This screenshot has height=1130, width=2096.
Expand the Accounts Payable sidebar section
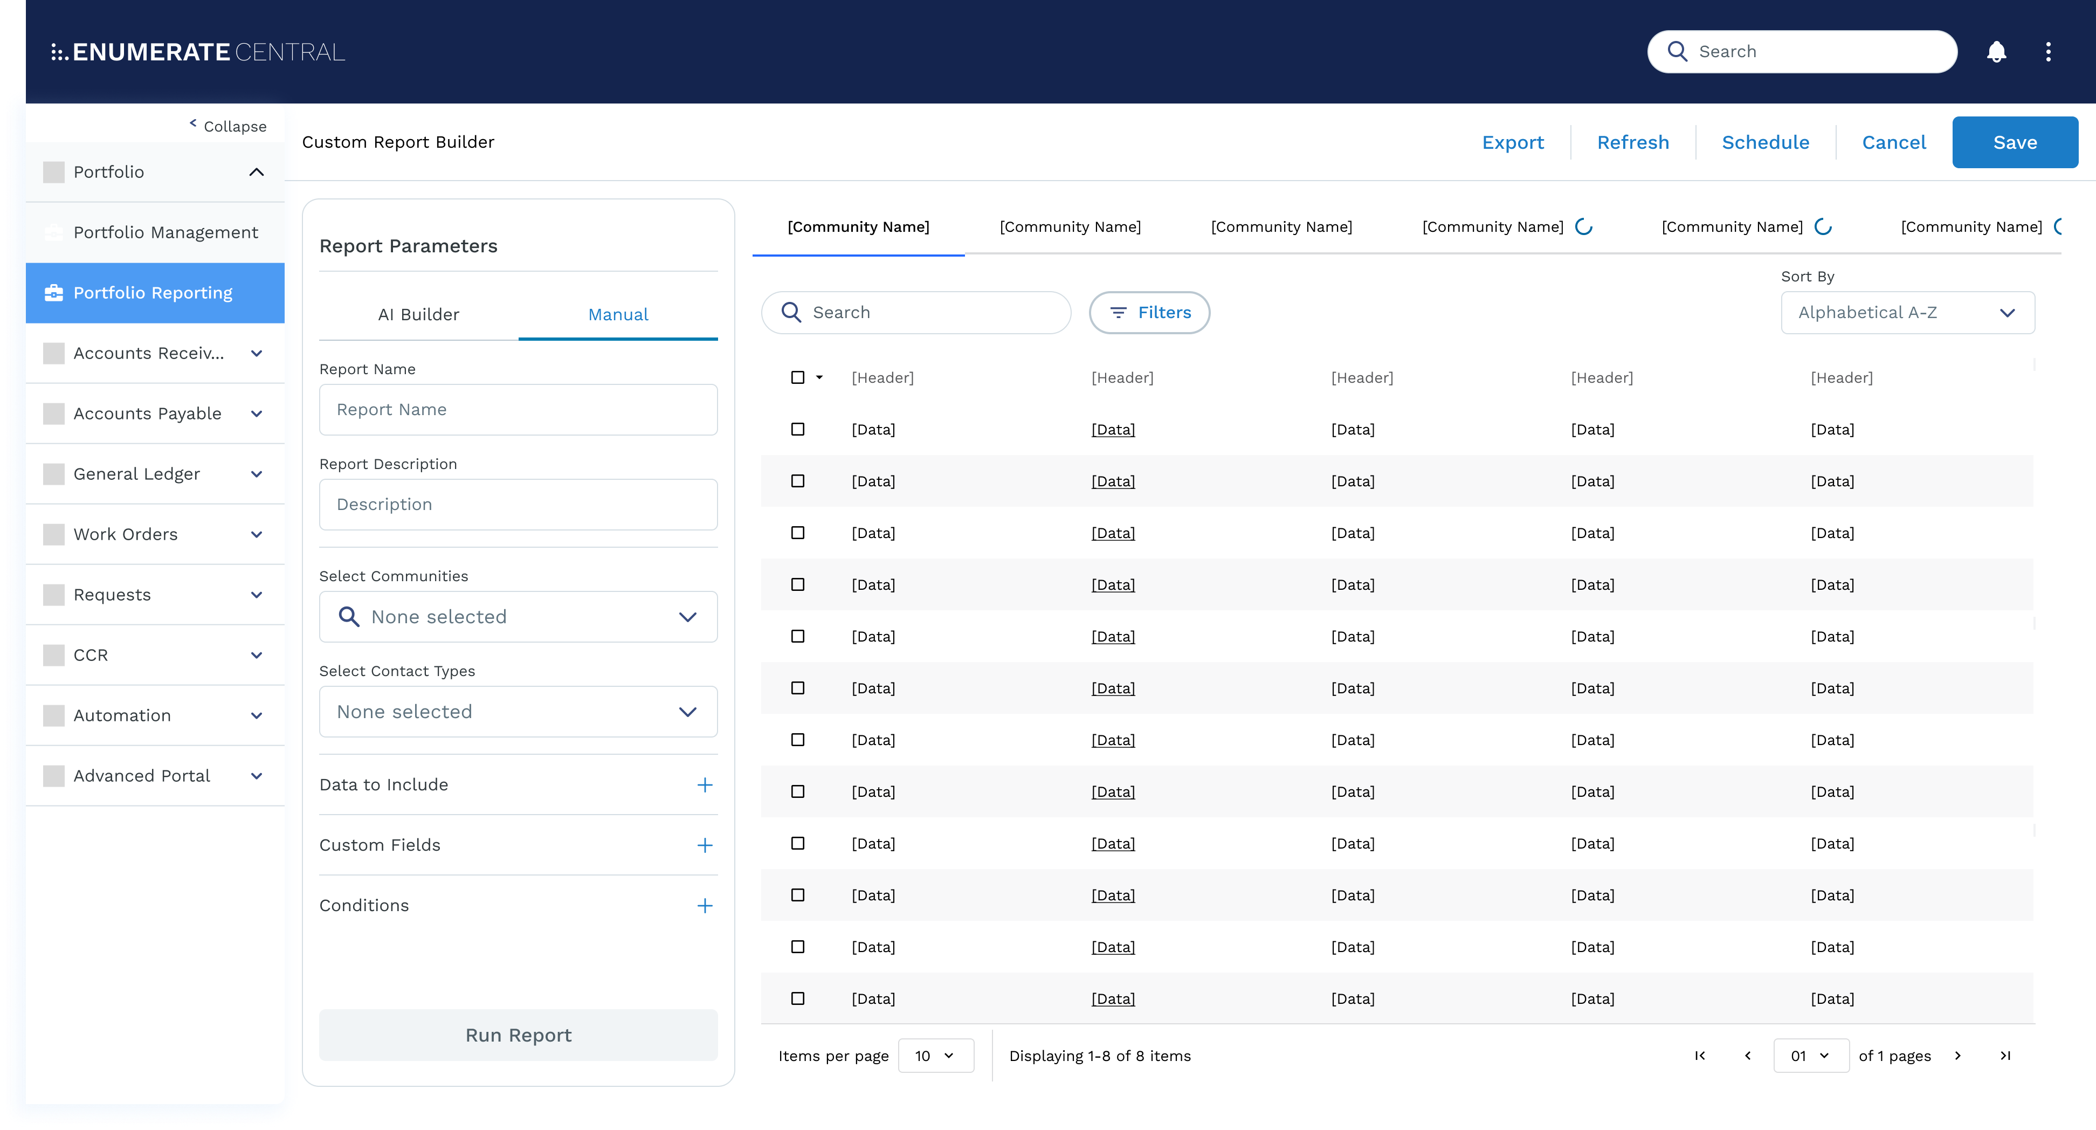click(256, 414)
